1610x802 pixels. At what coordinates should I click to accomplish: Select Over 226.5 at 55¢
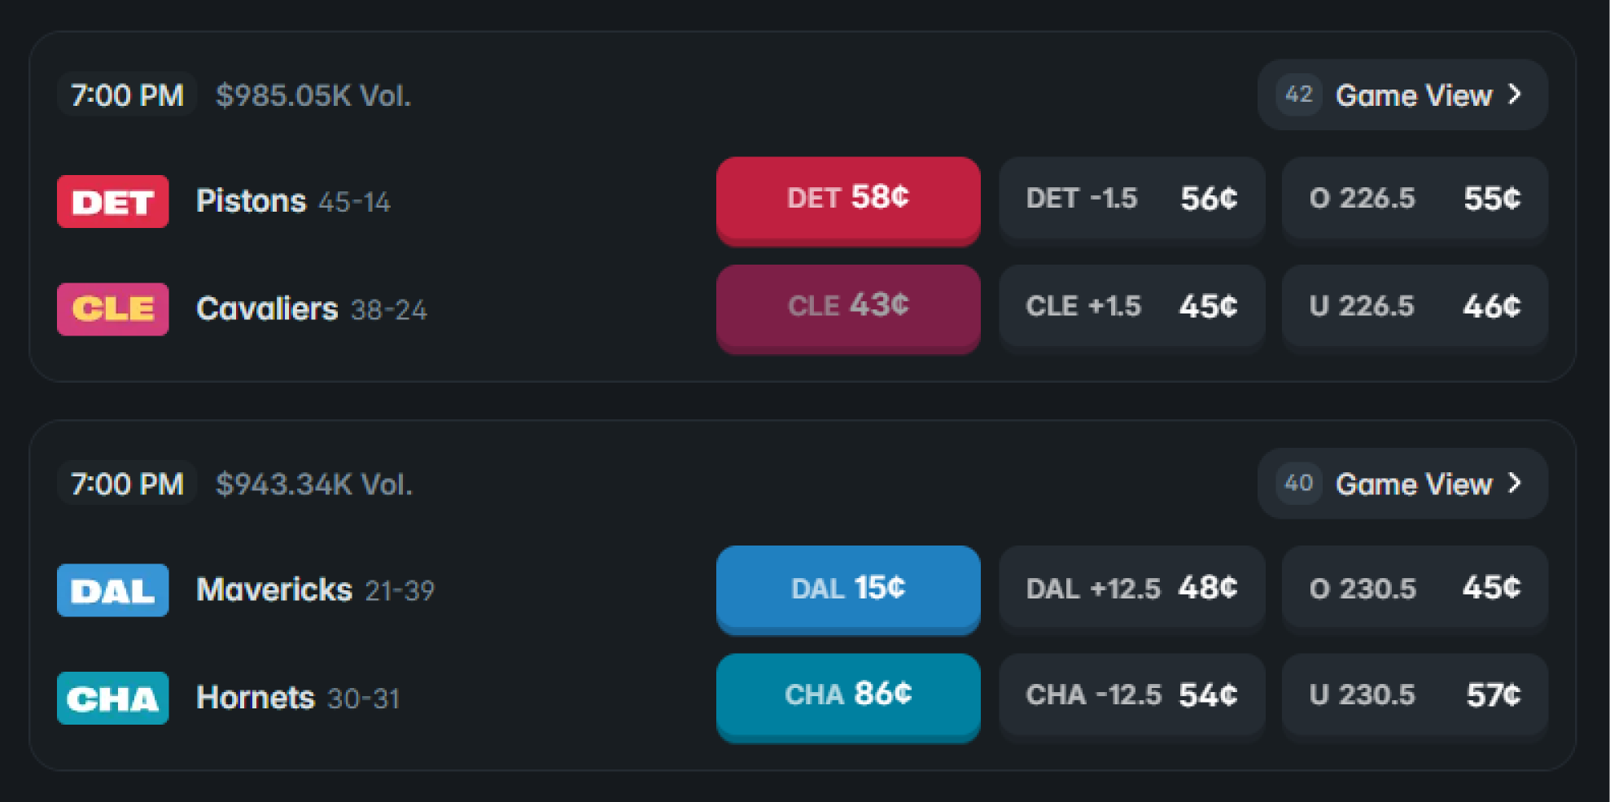coord(1414,199)
